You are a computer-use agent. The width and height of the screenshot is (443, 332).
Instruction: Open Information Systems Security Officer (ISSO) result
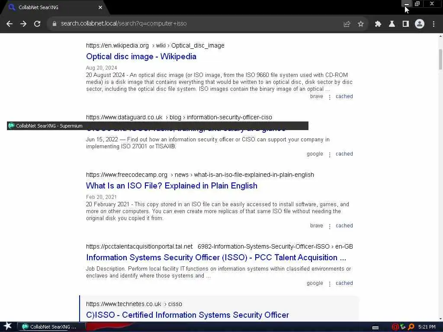(216, 258)
